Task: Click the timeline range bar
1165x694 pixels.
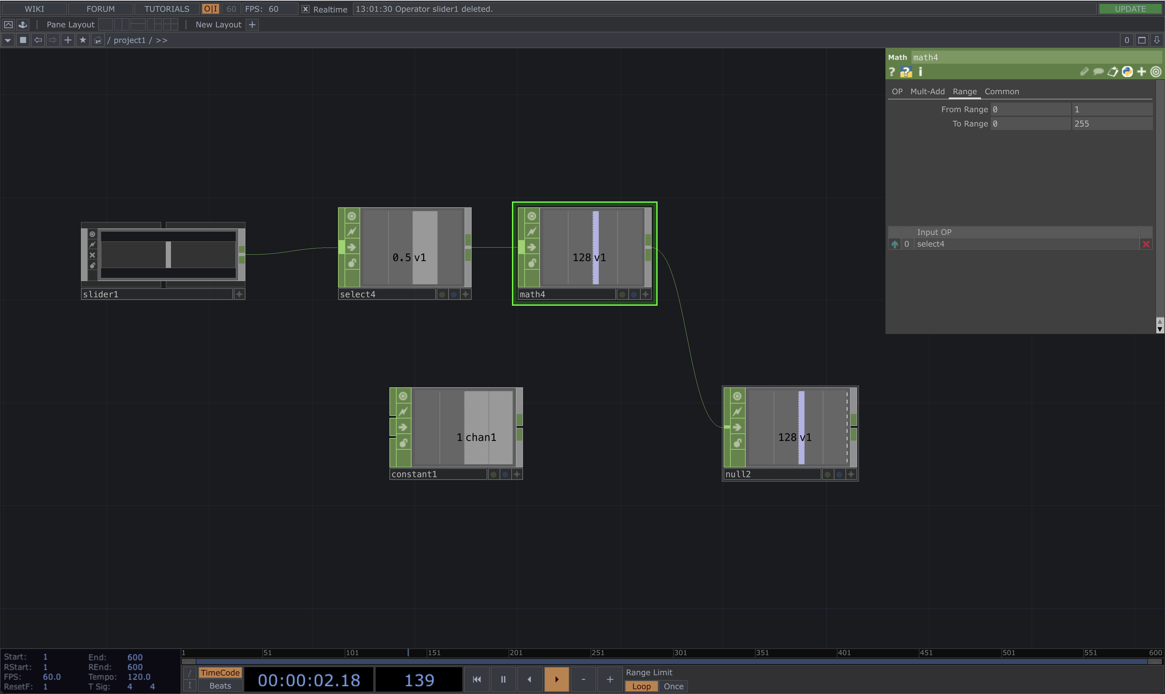Action: [672, 662]
